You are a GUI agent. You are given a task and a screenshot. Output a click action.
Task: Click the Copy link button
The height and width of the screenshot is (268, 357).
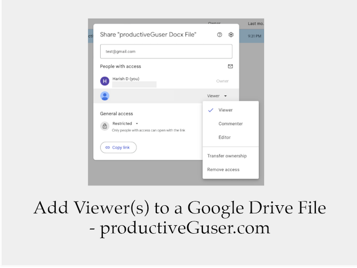(118, 147)
